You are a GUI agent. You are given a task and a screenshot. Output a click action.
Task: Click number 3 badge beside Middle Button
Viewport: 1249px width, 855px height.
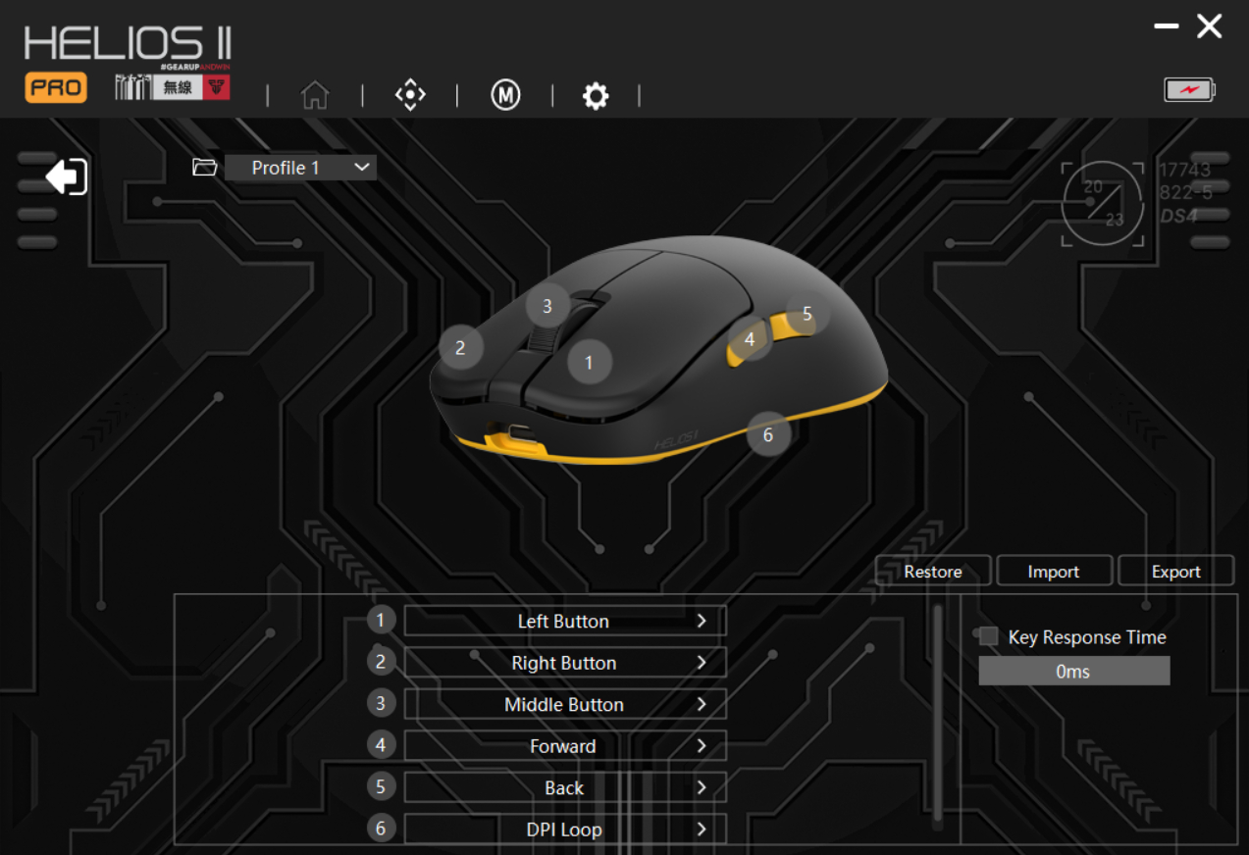(x=381, y=703)
